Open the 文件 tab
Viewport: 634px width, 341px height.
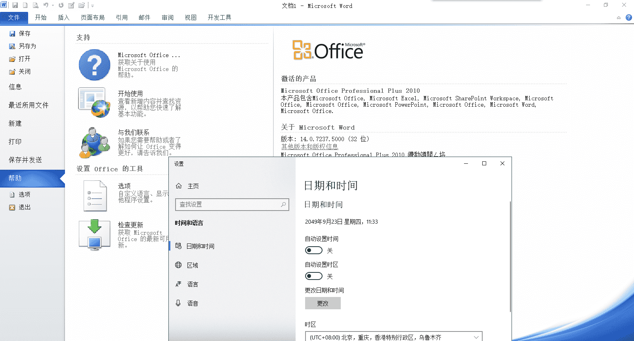pos(14,17)
